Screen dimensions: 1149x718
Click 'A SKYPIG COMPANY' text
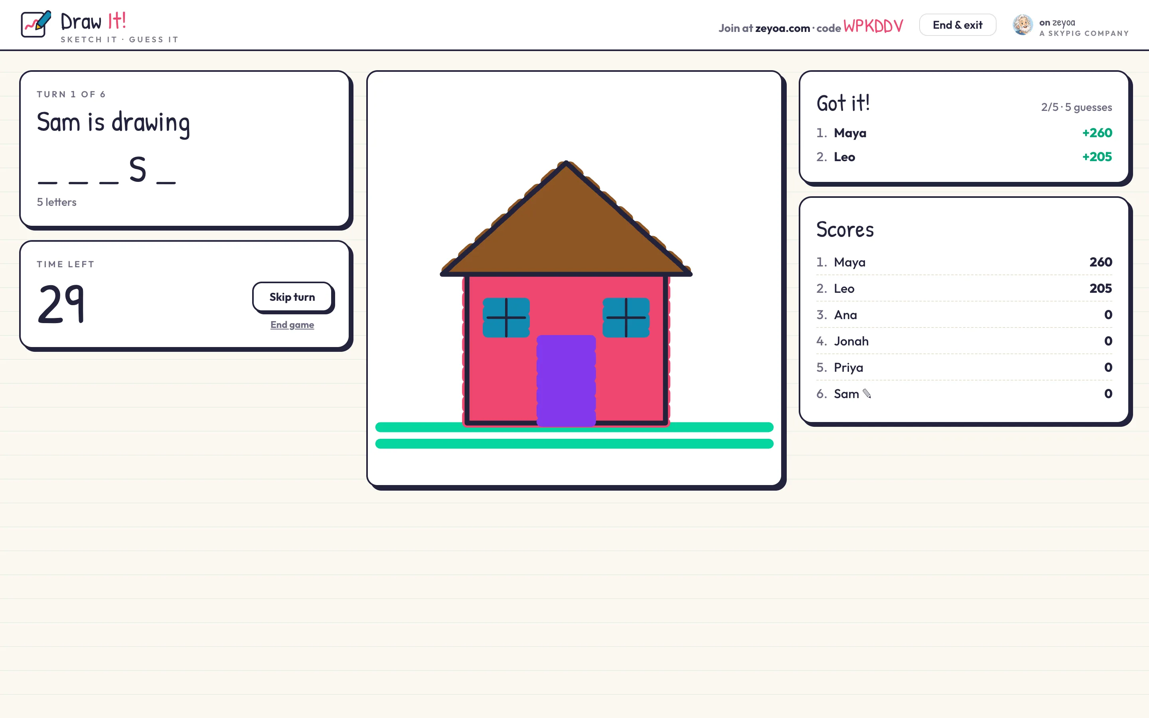coord(1084,34)
